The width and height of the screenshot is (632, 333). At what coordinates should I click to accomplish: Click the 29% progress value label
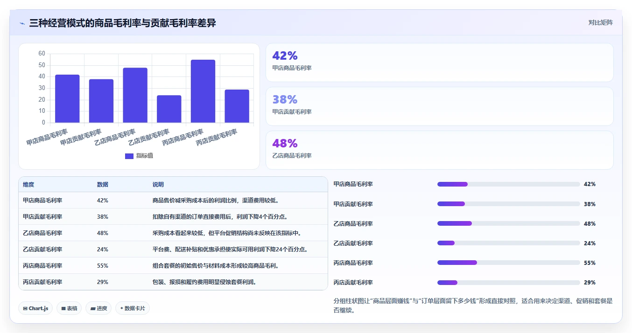pos(590,282)
